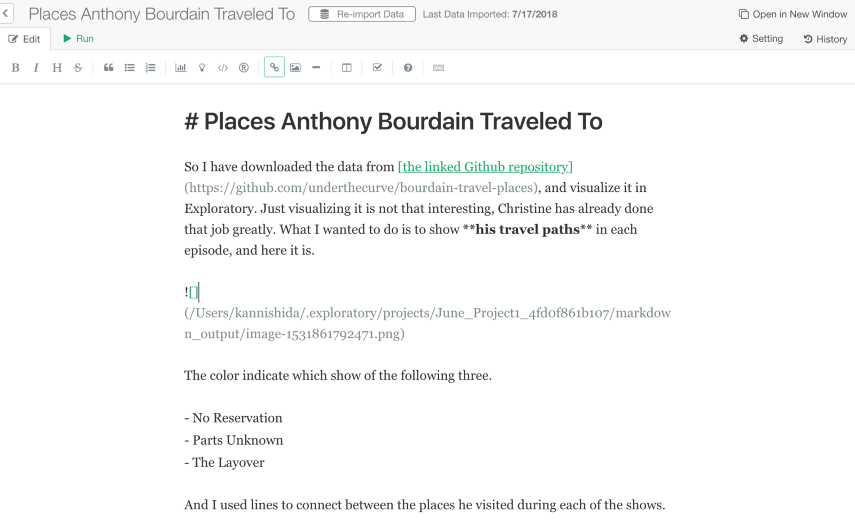Insert a numbered list
The width and height of the screenshot is (855, 521).
(x=151, y=67)
